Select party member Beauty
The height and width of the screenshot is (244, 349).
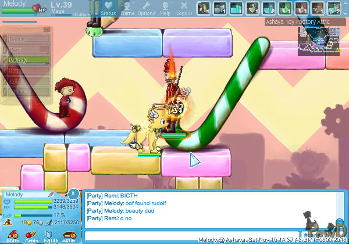(27, 39)
